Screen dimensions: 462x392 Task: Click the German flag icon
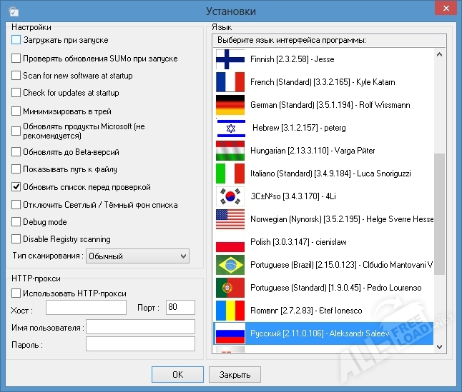coord(230,105)
